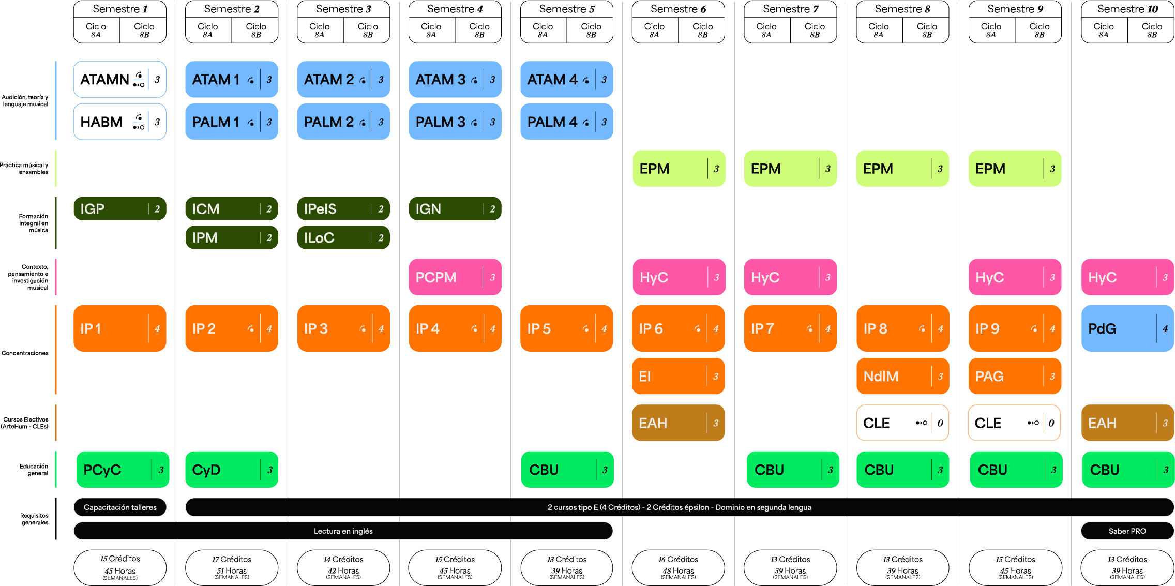Click the EPM card under Semestre 6
Image resolution: width=1175 pixels, height=586 pixels.
coord(679,169)
